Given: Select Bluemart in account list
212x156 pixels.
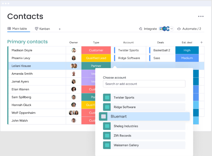Looking at the screenshot, I should tap(145, 117).
